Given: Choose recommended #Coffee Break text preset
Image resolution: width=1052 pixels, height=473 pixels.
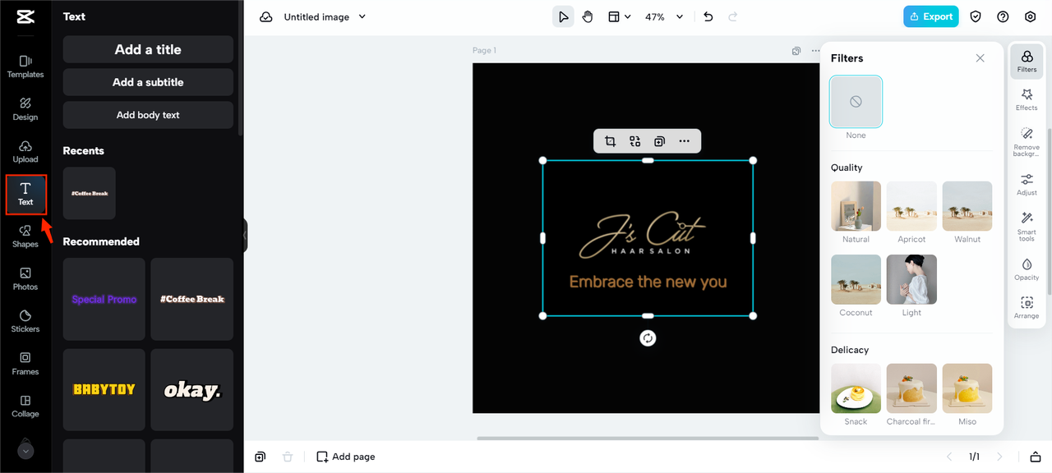Looking at the screenshot, I should pyautogui.click(x=192, y=299).
